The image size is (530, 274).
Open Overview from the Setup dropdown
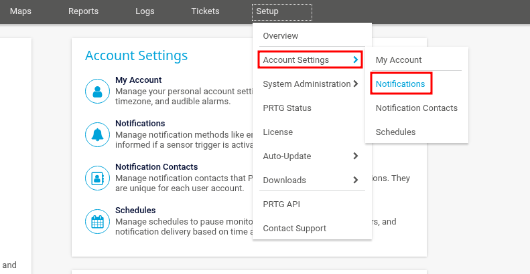[281, 36]
